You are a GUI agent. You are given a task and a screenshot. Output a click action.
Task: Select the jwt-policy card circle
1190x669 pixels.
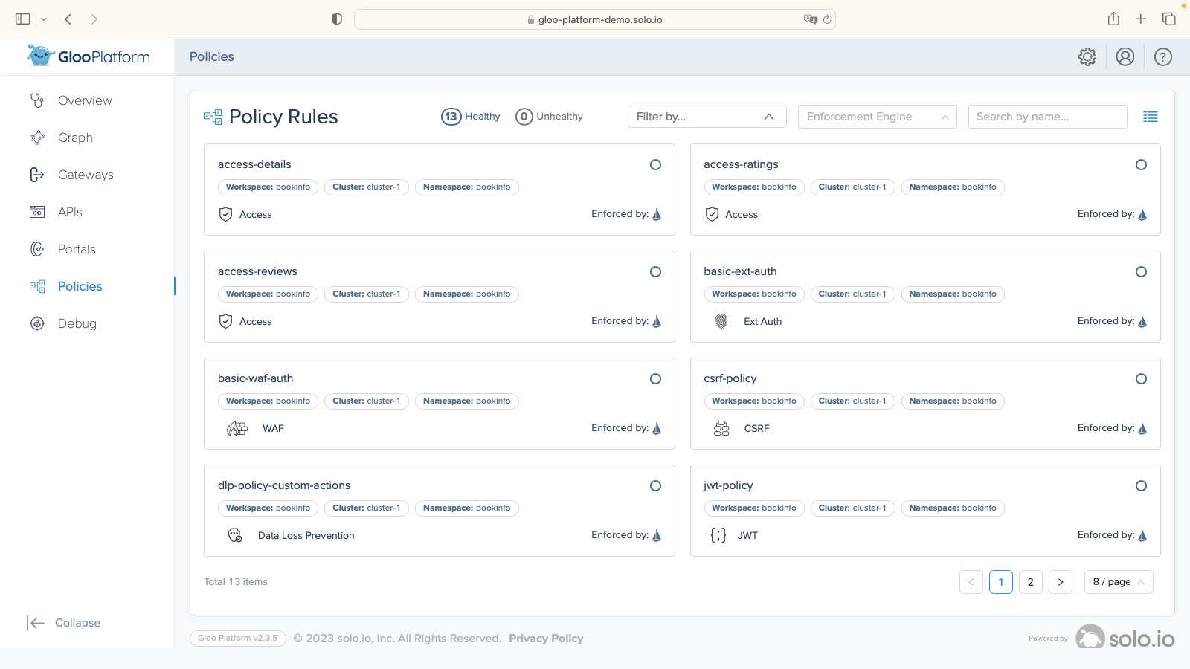[1142, 485]
